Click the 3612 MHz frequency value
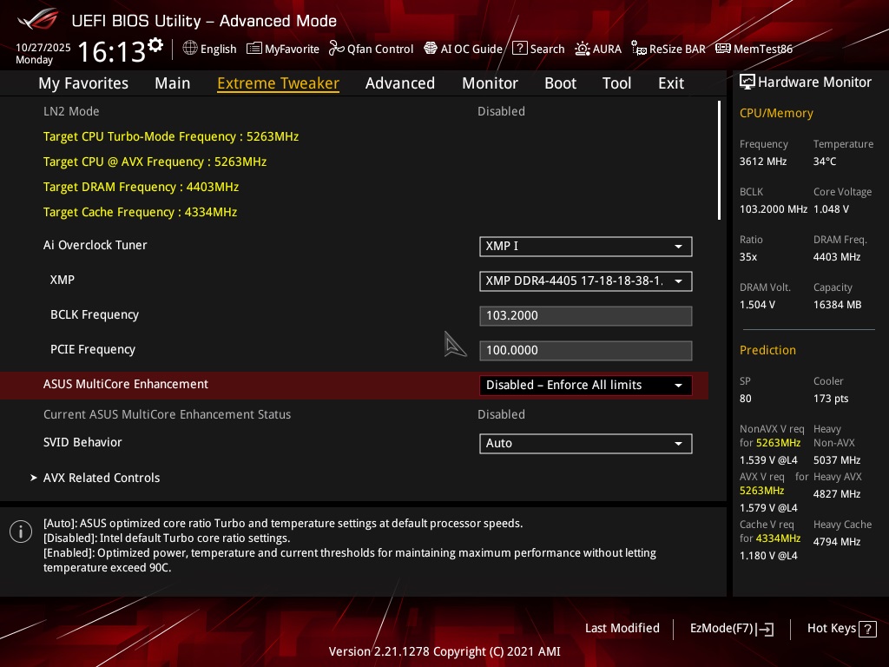889x667 pixels. click(x=763, y=162)
